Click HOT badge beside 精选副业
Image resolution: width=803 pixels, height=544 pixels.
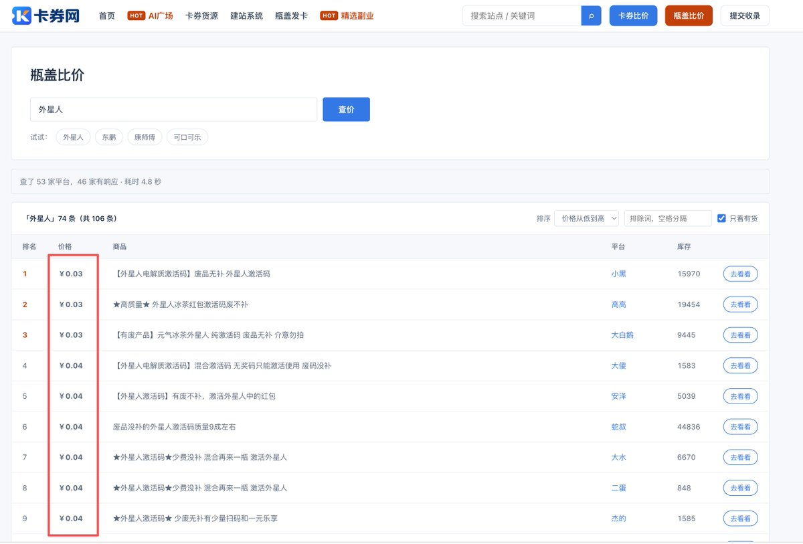(x=329, y=15)
